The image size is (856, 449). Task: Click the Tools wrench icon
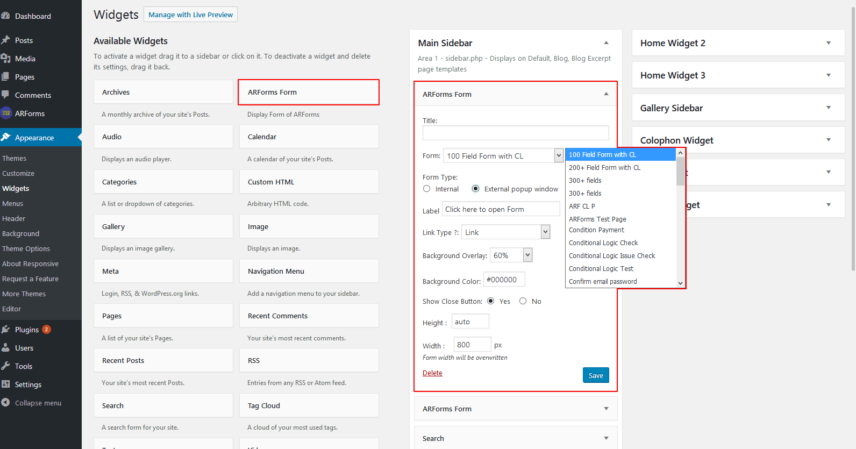pyautogui.click(x=6, y=366)
